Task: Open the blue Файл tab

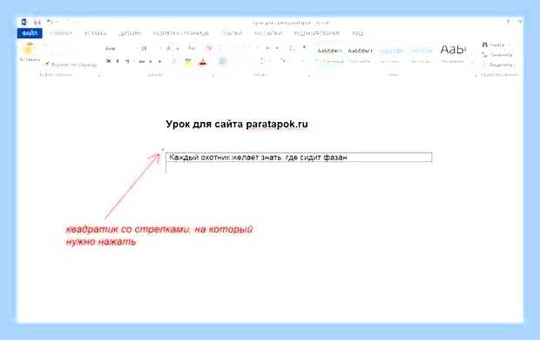Action: 30,33
